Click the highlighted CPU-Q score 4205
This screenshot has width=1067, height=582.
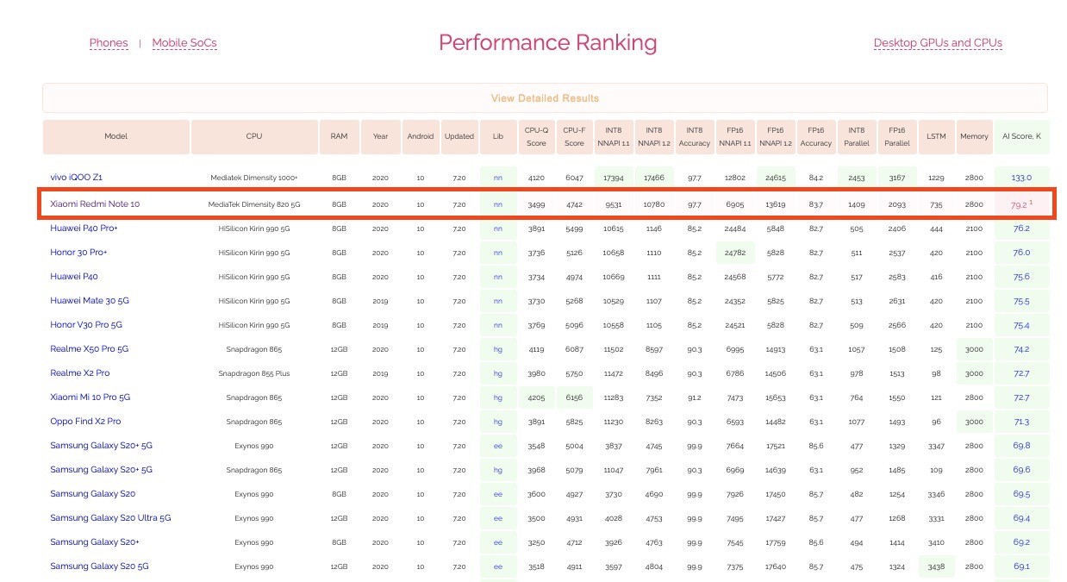pyautogui.click(x=536, y=397)
